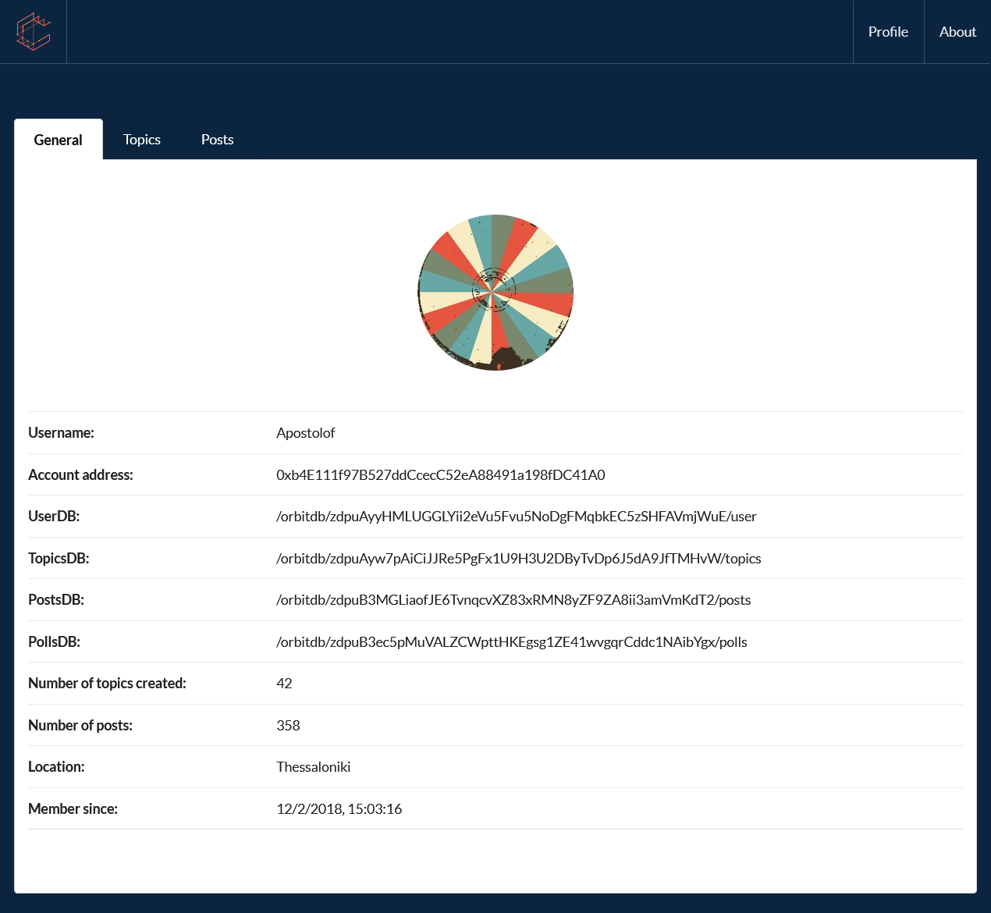
Task: Click the circular user avatar image
Action: click(495, 293)
